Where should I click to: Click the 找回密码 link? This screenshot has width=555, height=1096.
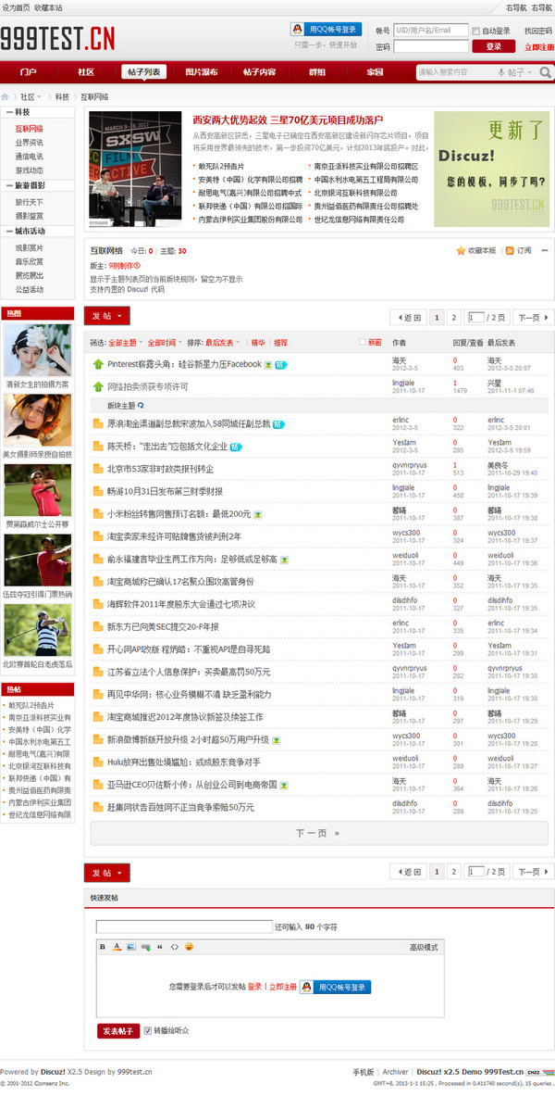(x=538, y=31)
